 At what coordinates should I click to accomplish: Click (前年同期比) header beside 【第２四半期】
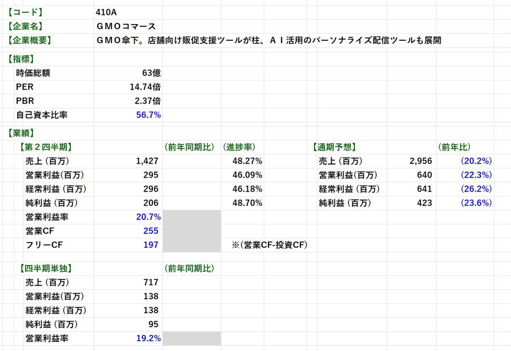(189, 147)
